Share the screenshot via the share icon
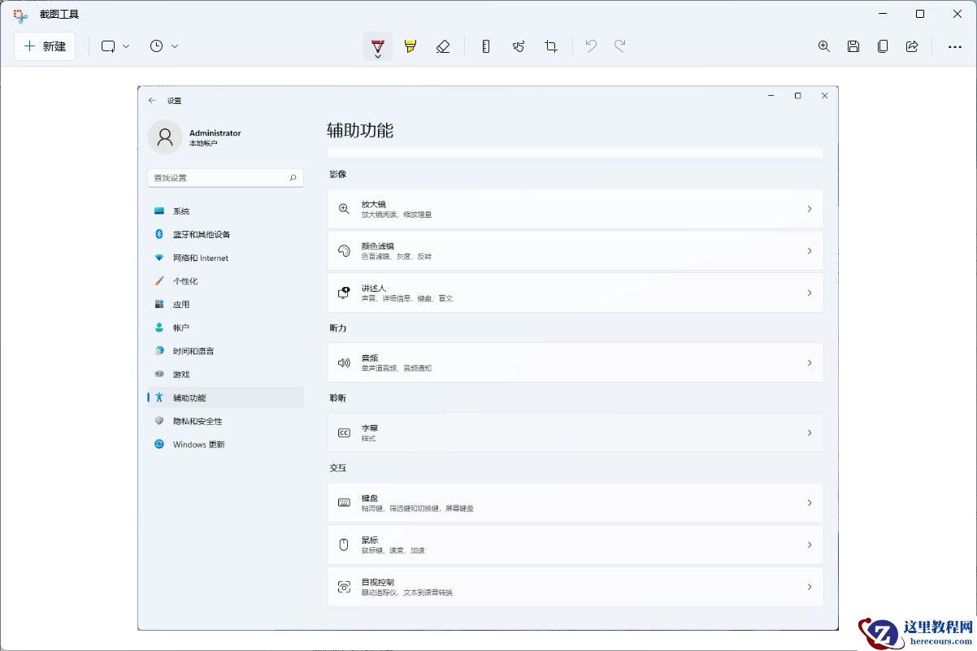 912,46
